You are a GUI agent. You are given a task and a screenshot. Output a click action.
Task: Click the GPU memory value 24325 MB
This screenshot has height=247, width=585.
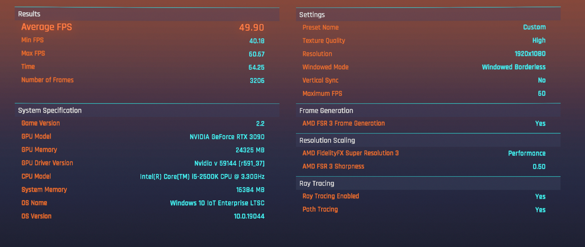250,150
